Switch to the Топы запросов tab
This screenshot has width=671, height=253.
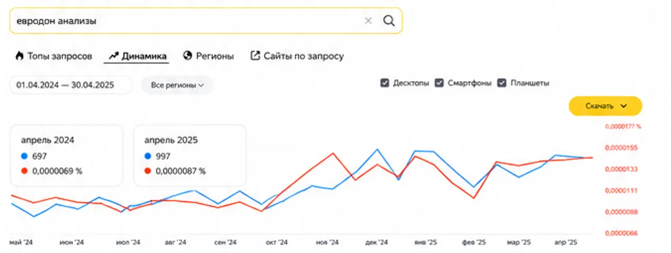pyautogui.click(x=54, y=56)
